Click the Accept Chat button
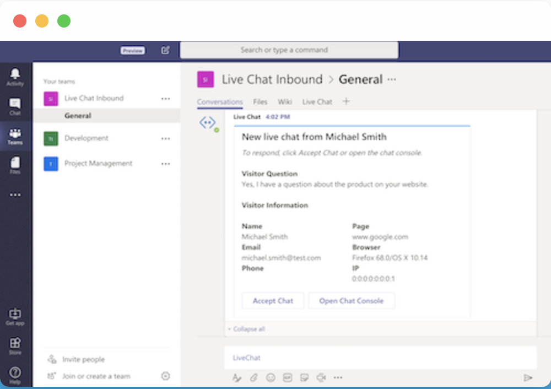The height and width of the screenshot is (389, 551). pos(273,301)
